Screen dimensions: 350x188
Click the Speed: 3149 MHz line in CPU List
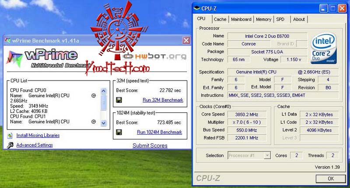(29, 106)
